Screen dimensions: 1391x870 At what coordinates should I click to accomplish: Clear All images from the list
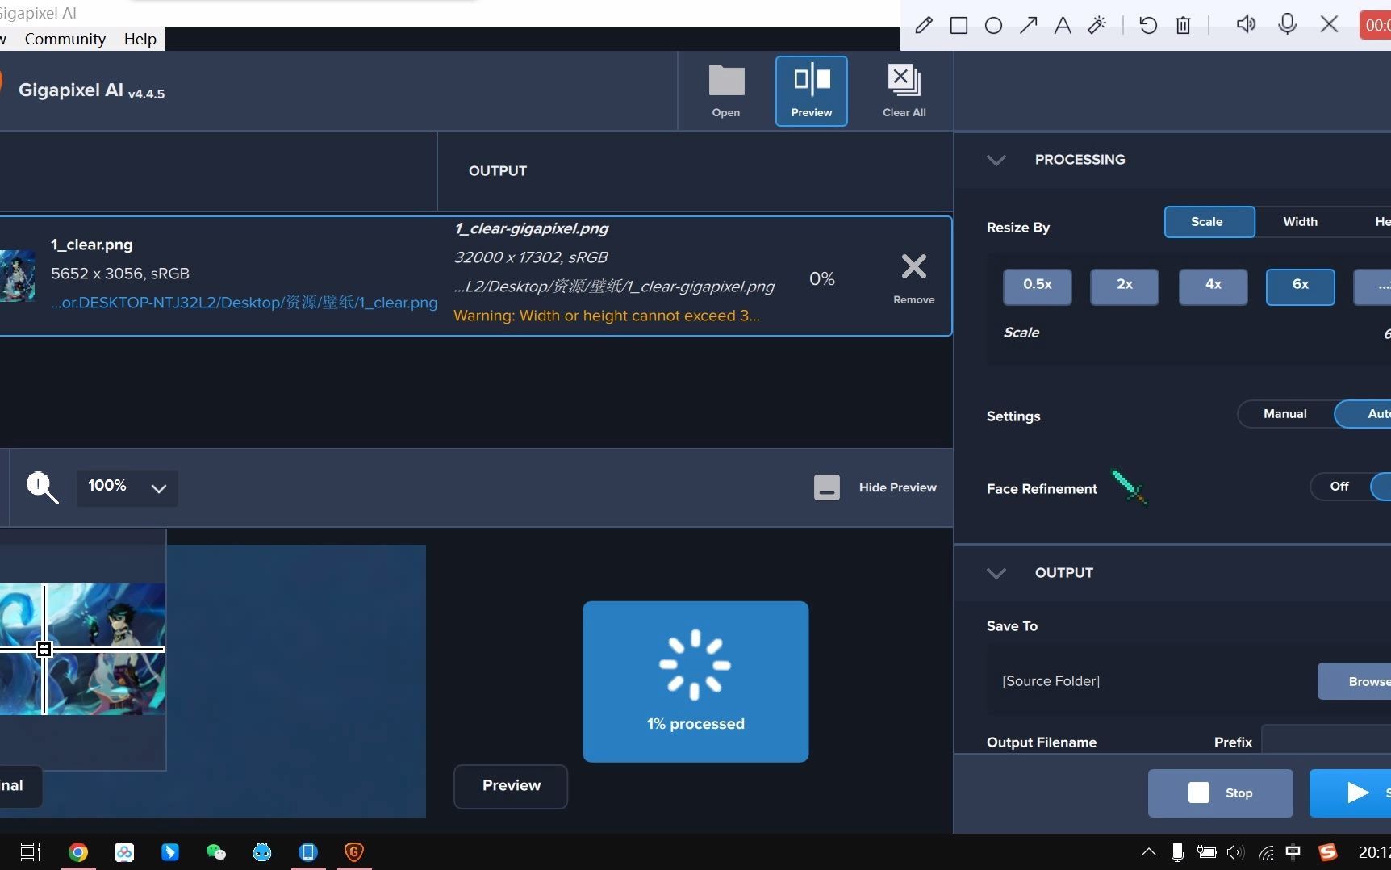click(904, 90)
